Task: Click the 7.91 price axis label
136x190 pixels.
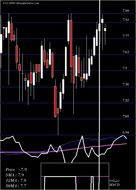Action: [x=126, y=20]
